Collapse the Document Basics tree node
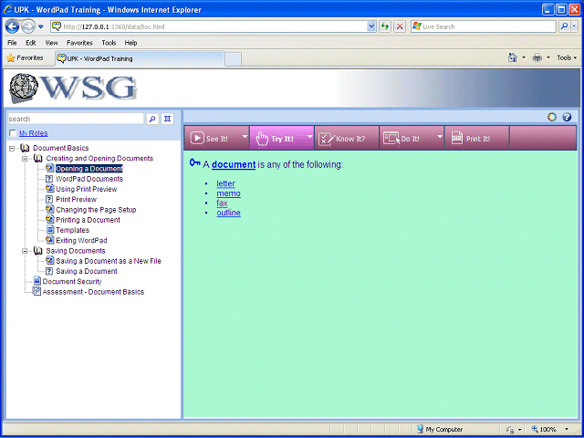Image resolution: width=584 pixels, height=438 pixels. [x=12, y=148]
